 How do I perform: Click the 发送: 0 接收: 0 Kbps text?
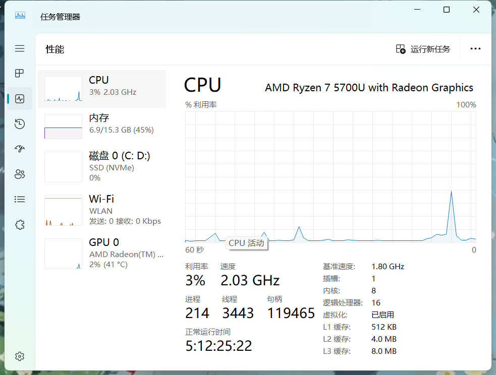[x=125, y=221]
